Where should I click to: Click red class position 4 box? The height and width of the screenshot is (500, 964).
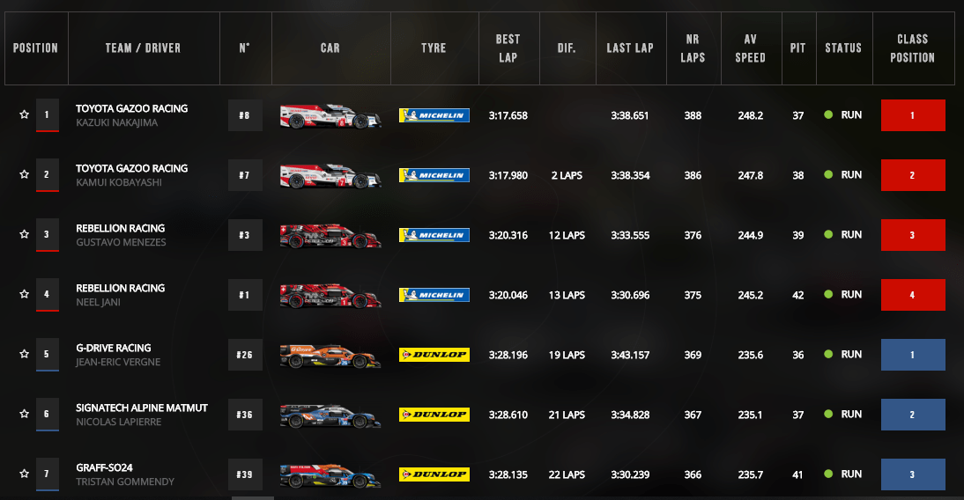coord(913,295)
